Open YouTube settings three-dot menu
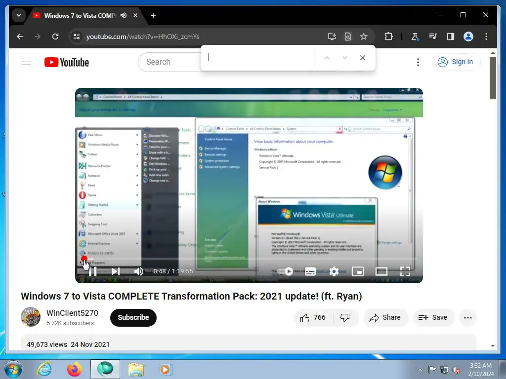506x379 pixels. coord(418,62)
